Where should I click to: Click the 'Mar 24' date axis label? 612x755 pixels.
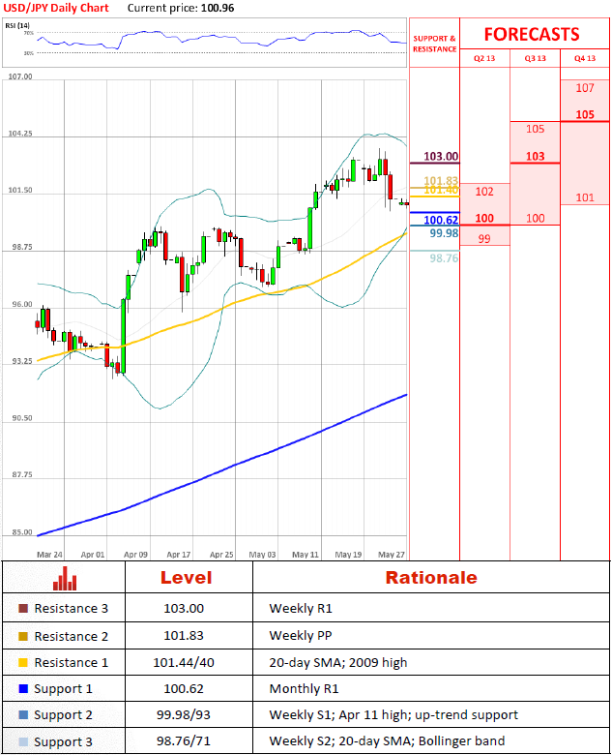click(x=49, y=555)
